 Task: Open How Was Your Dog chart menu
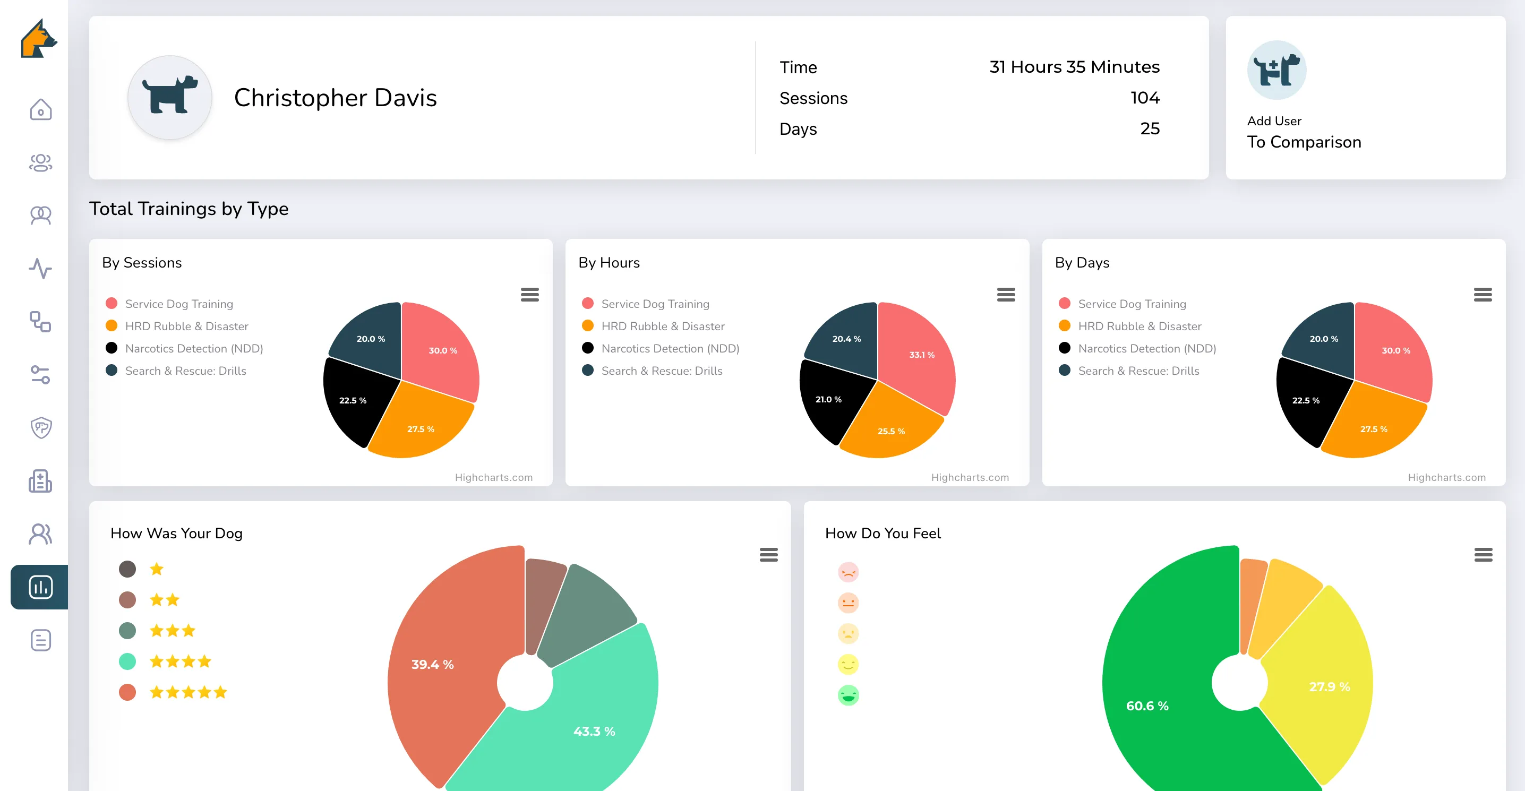(x=768, y=555)
